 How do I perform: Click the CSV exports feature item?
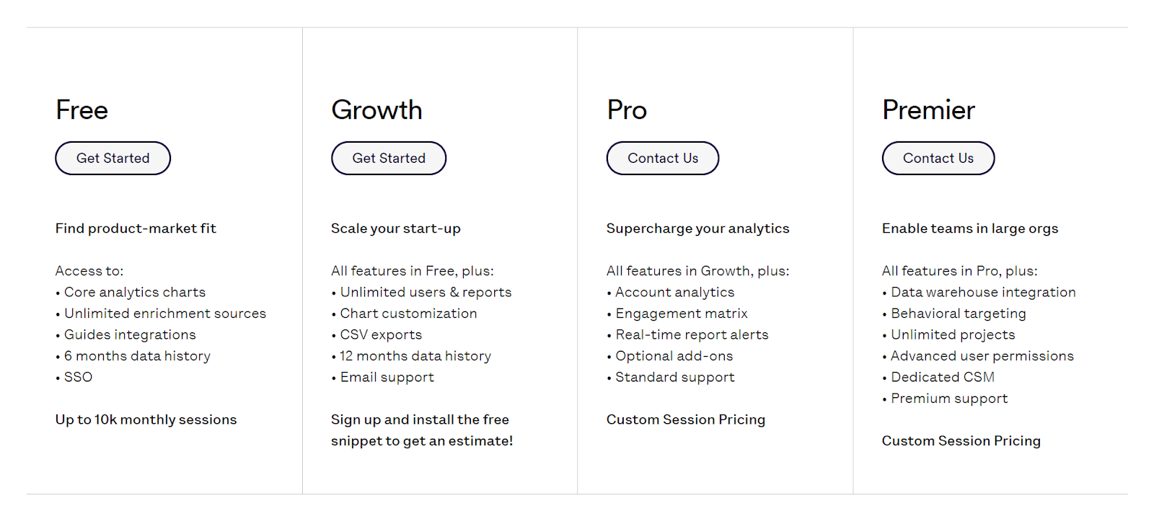(x=380, y=334)
